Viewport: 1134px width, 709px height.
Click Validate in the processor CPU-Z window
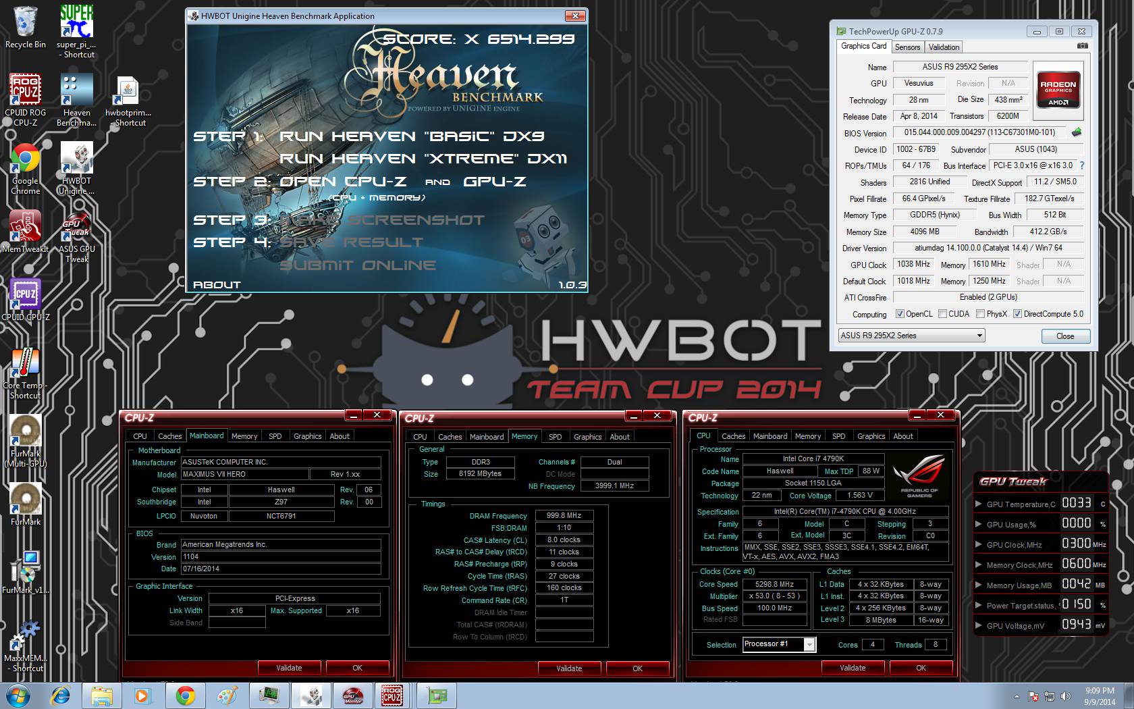853,668
